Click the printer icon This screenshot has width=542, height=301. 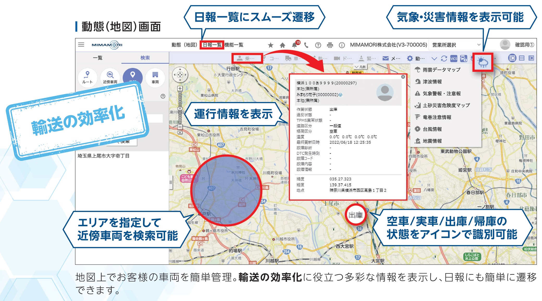pos(330,45)
